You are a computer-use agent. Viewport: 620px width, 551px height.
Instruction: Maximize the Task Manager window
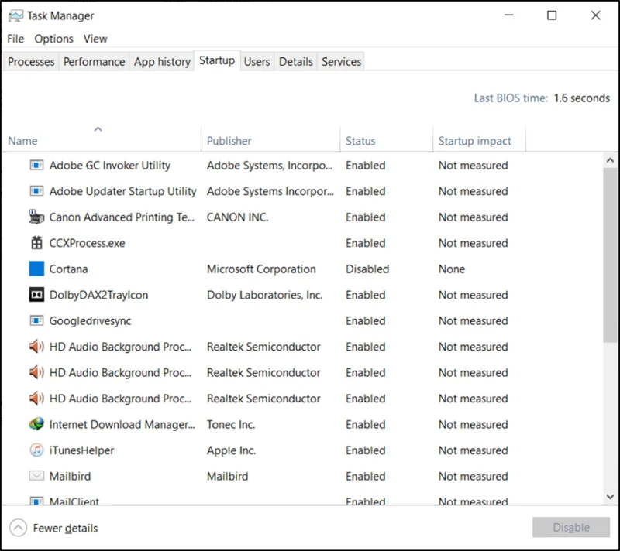[x=552, y=15]
